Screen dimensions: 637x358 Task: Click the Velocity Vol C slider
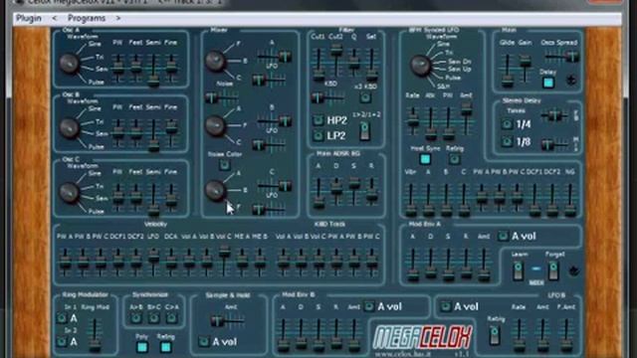point(224,261)
